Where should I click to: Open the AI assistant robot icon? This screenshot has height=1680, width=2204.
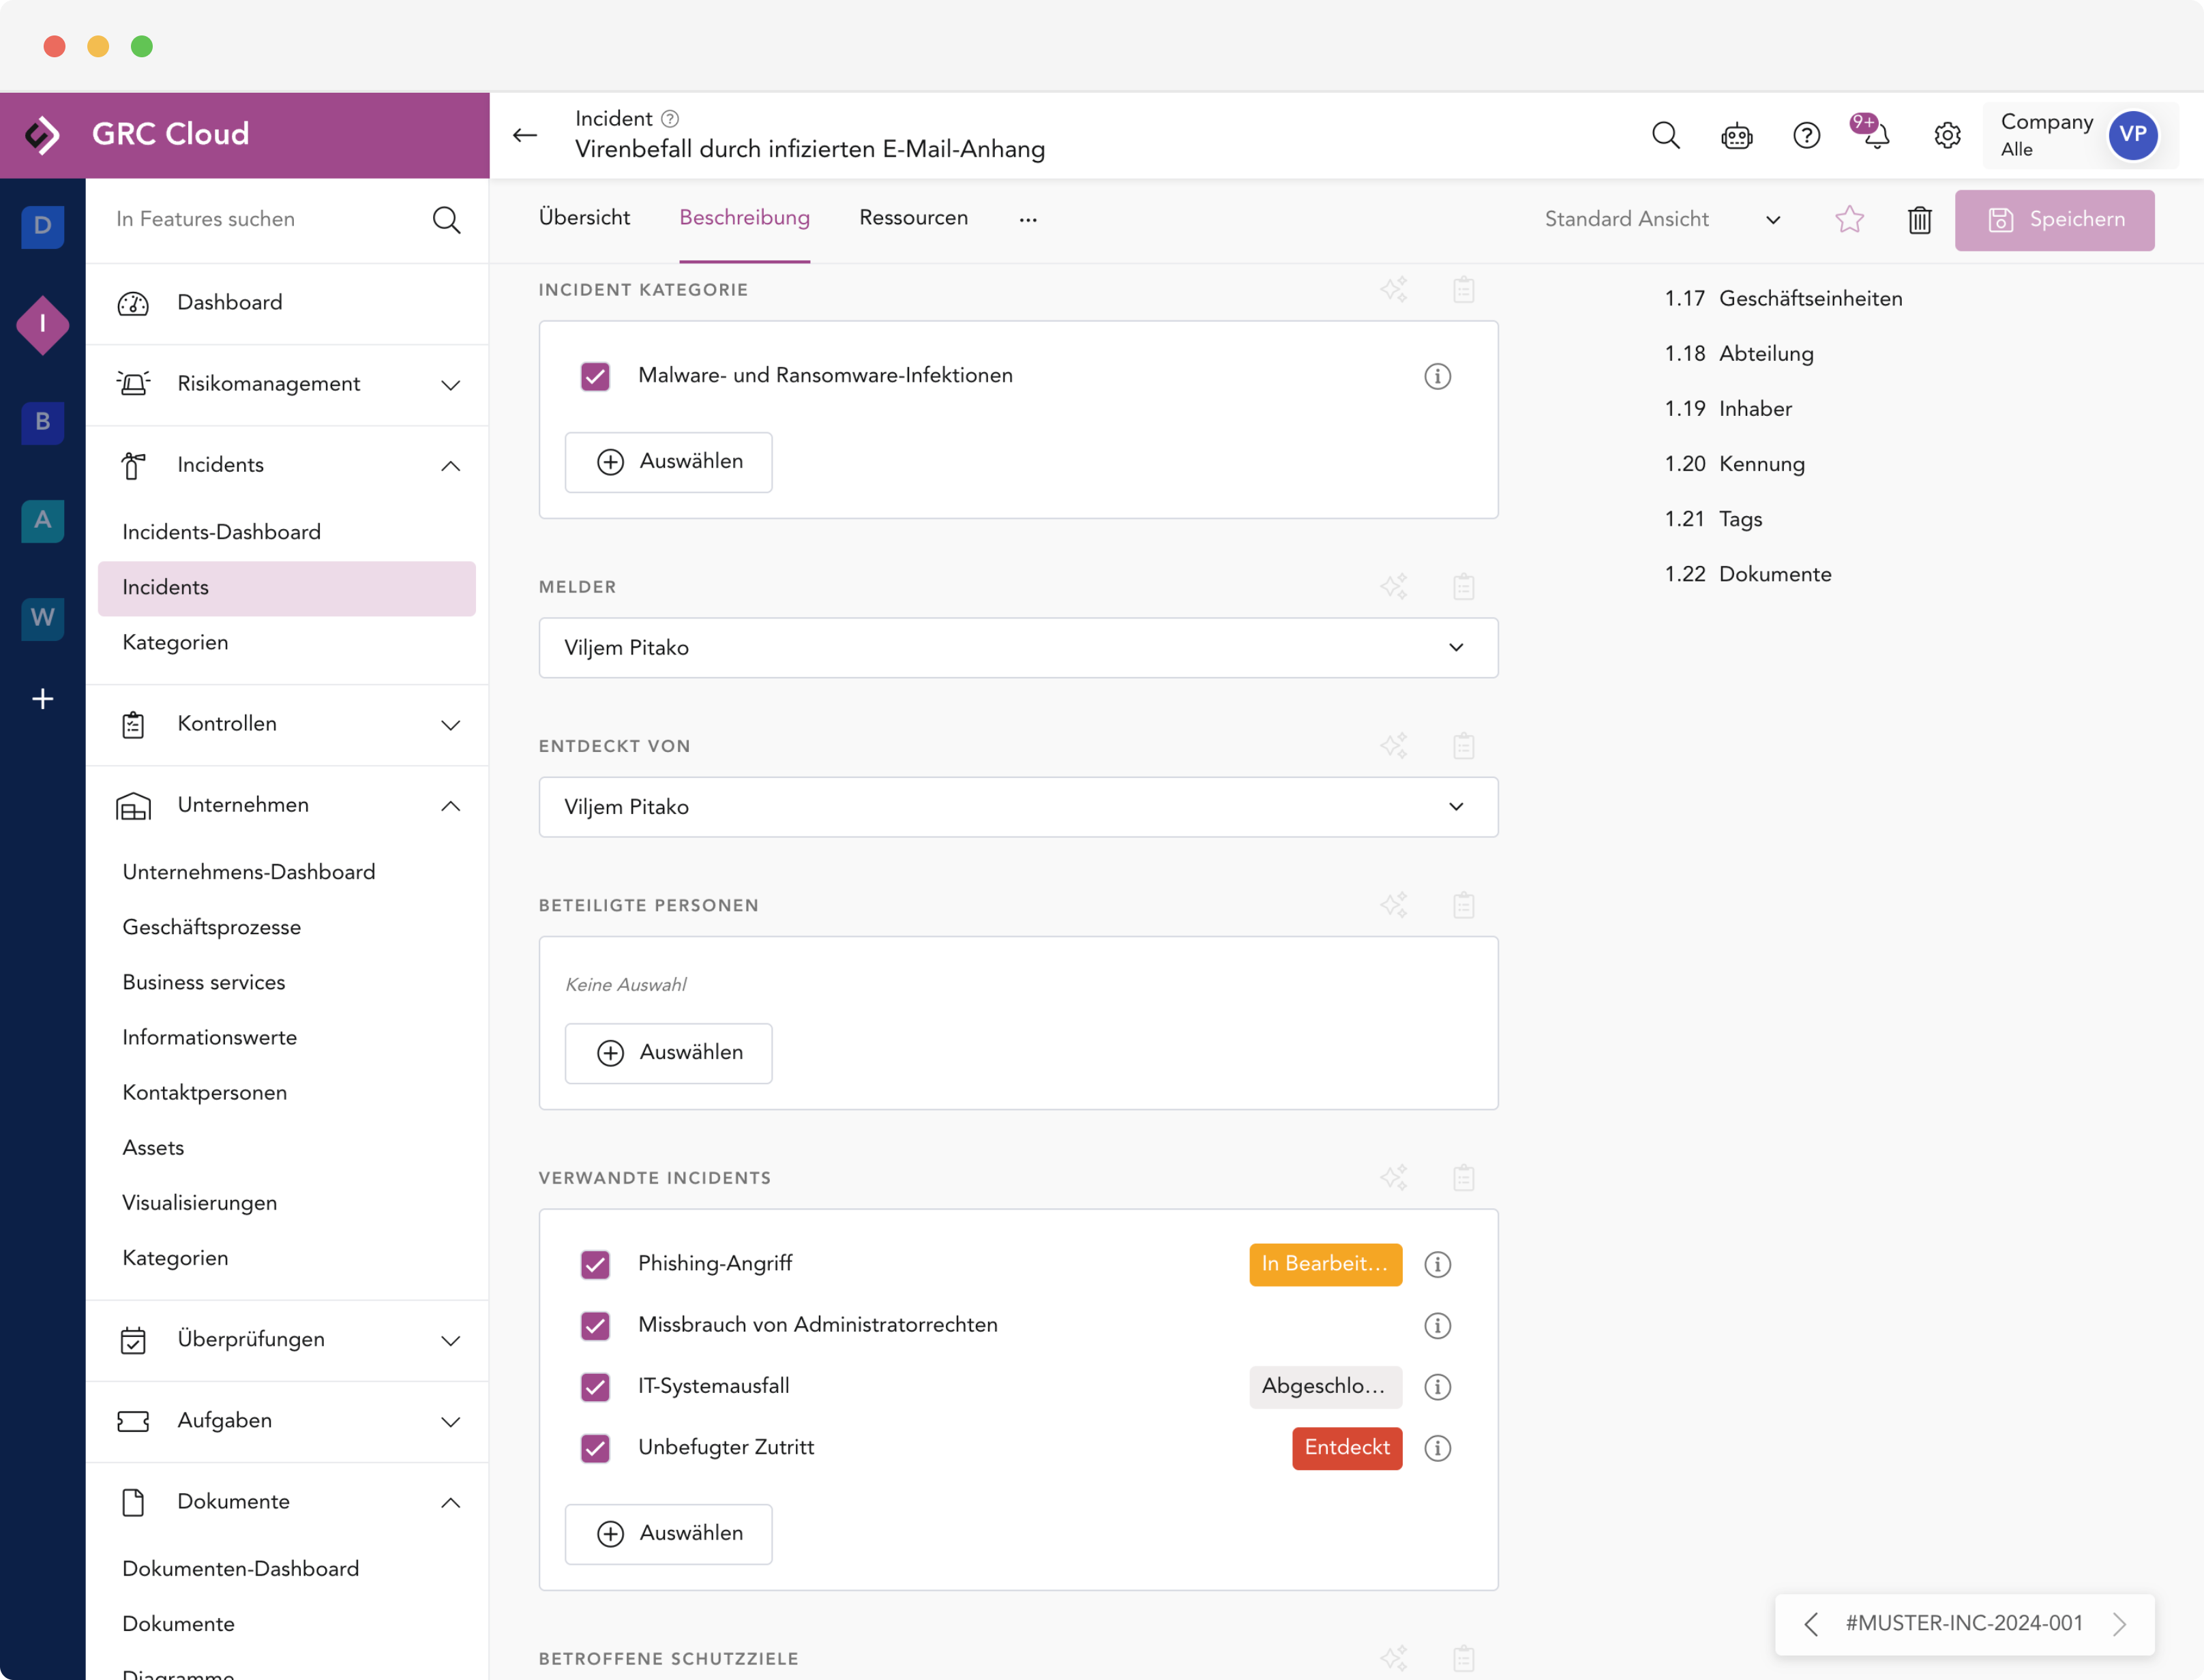click(1736, 135)
